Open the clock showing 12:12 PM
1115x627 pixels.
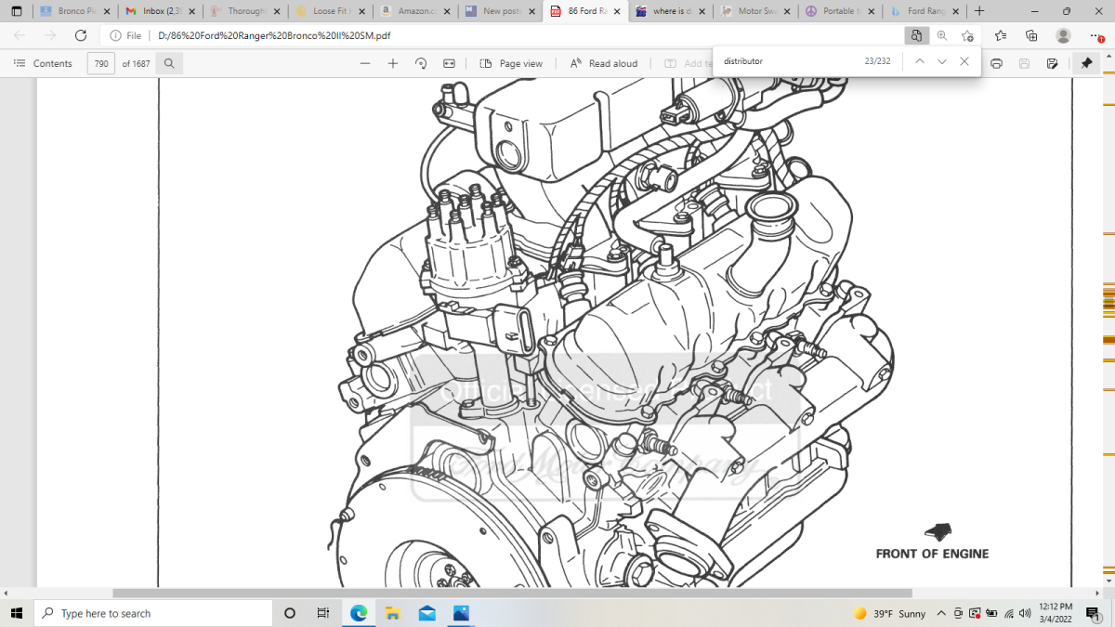[x=1057, y=613]
